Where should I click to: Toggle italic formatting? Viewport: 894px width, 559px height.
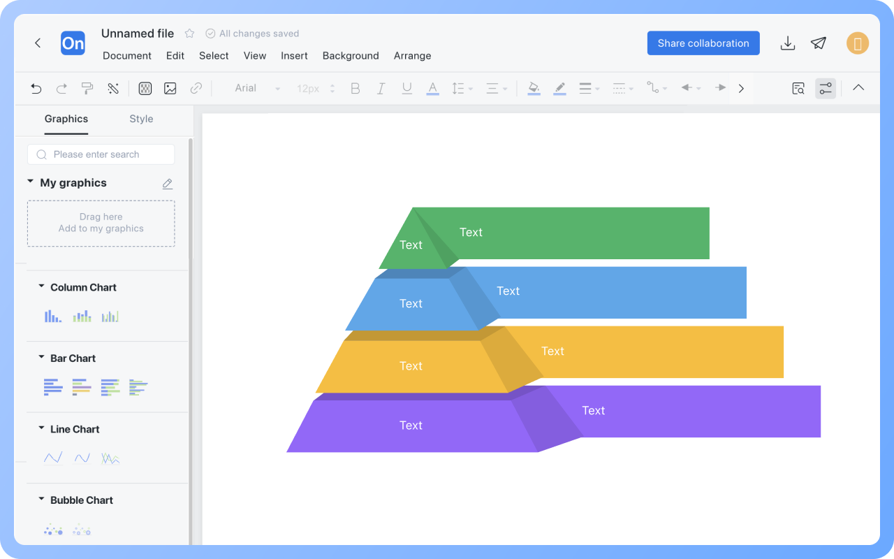pyautogui.click(x=381, y=88)
